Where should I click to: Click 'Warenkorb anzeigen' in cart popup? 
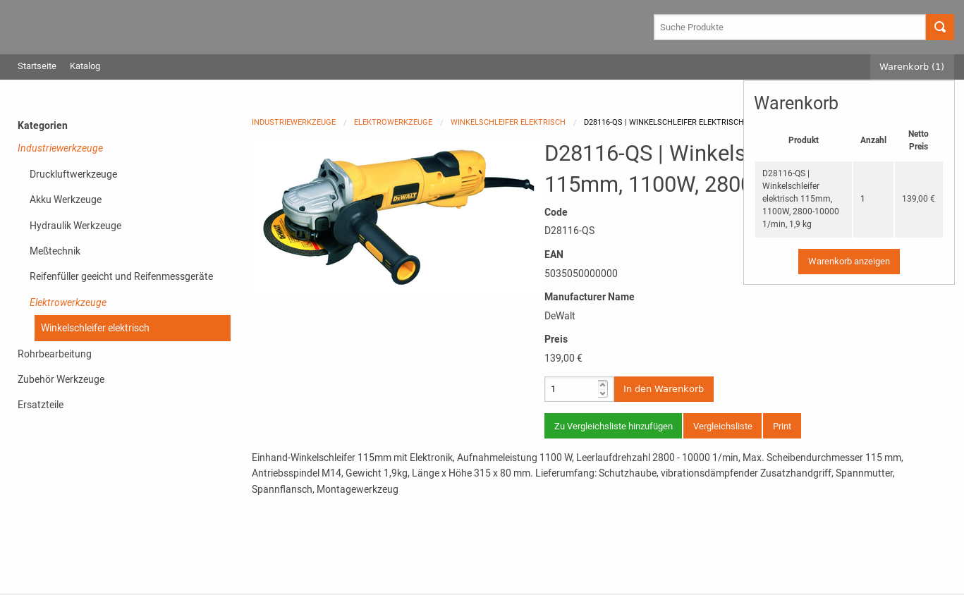point(848,262)
